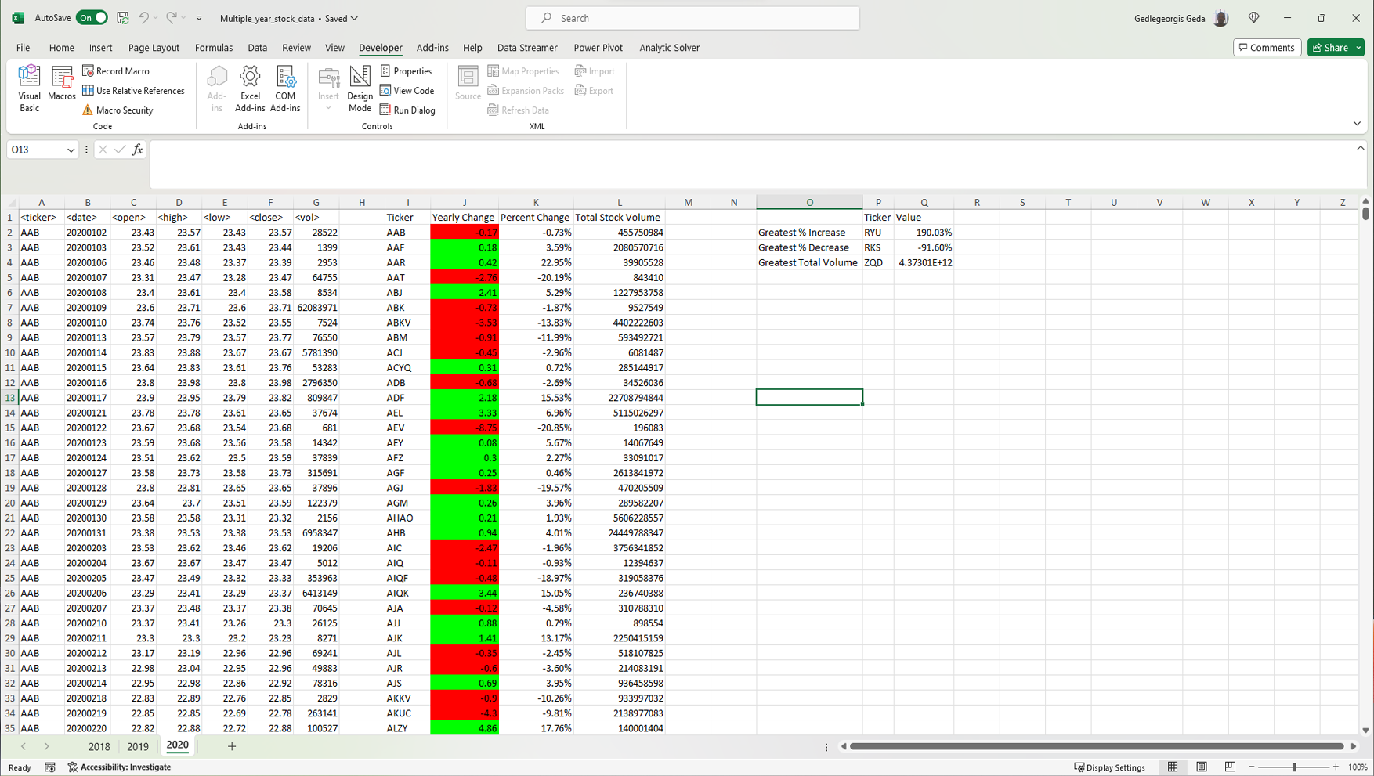Image resolution: width=1374 pixels, height=776 pixels.
Task: Click the Record Macro icon
Action: click(89, 71)
